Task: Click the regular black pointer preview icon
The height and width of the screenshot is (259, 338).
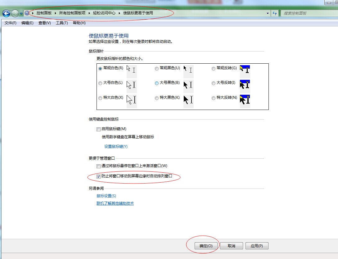Action: tap(188, 71)
